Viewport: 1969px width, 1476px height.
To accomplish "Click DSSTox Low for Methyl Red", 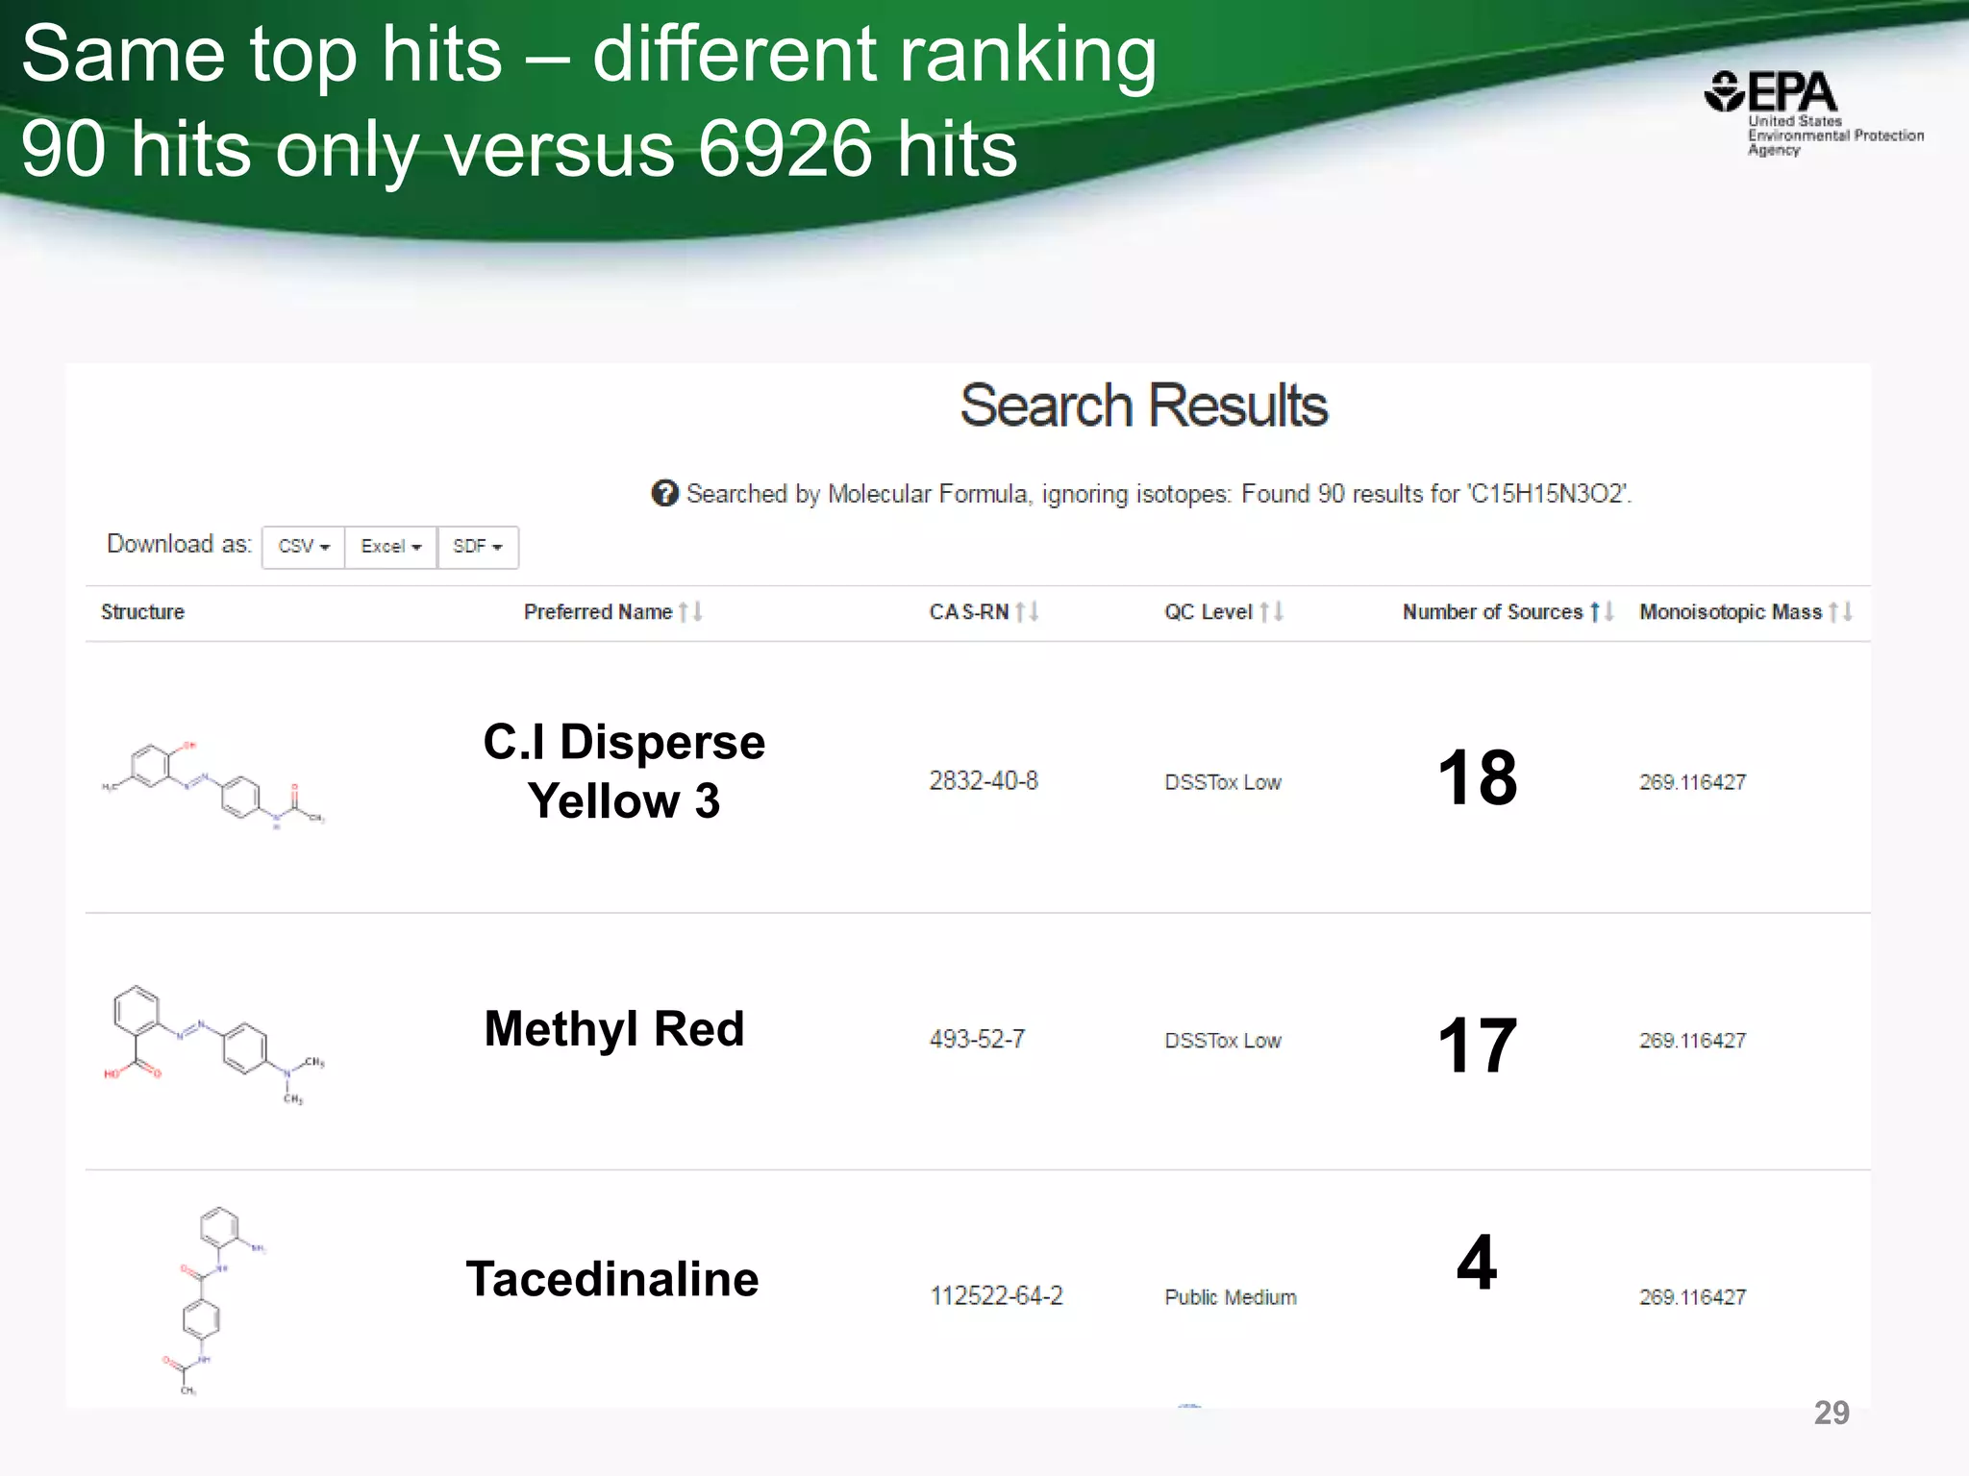I will pyautogui.click(x=1223, y=1041).
